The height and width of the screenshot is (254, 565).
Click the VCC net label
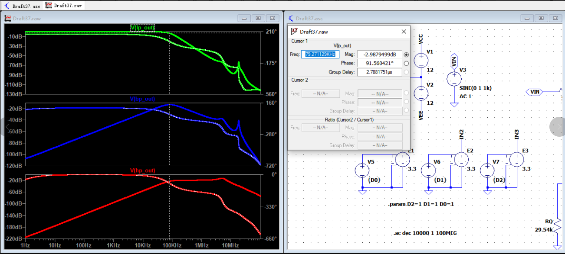(421, 39)
